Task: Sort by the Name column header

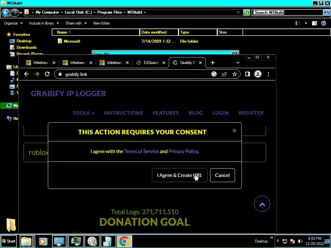Action: pos(96,32)
